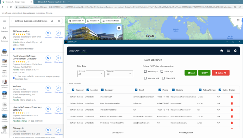The width and height of the screenshot is (243, 138).
Task: Open the Location filter dropdown
Action: pos(119,74)
